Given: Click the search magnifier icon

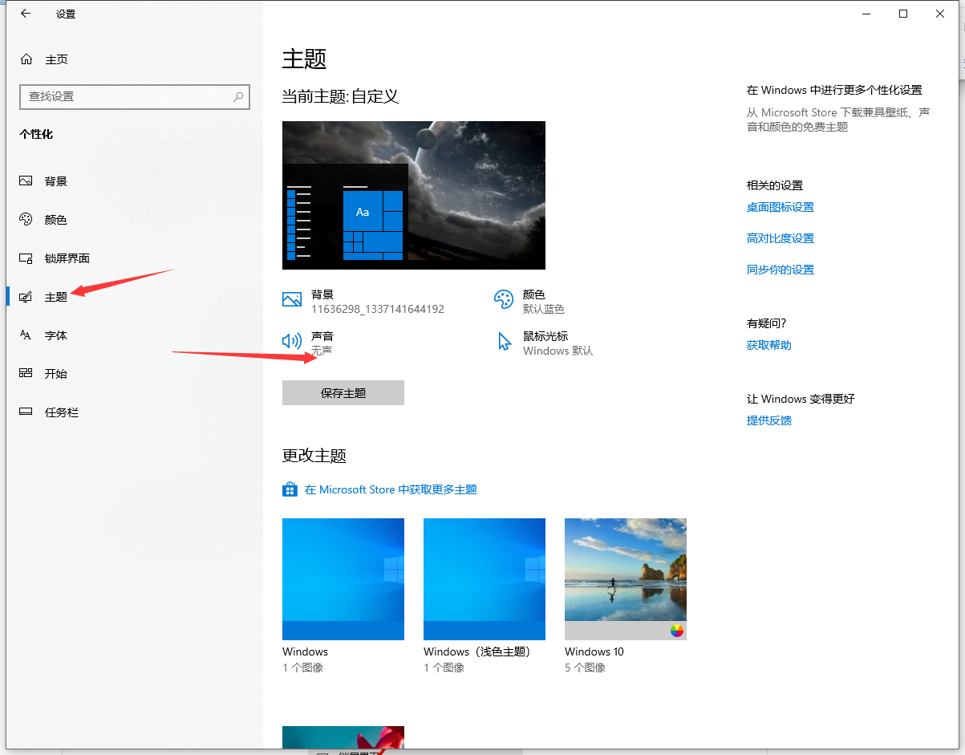Looking at the screenshot, I should [238, 96].
